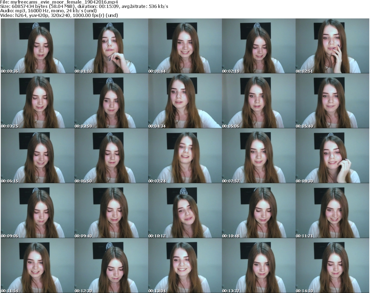
Task: Select the frame marked 00:10:48
Action: coord(259,211)
